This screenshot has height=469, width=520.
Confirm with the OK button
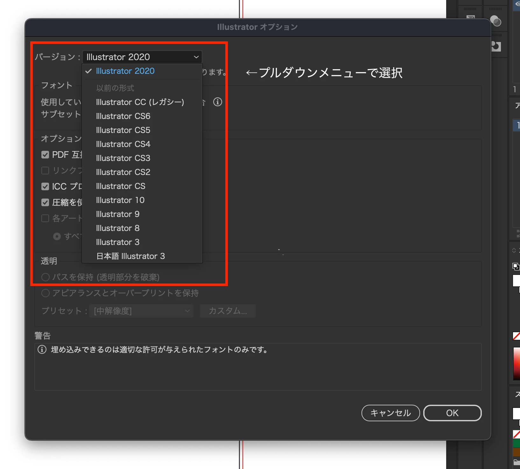coord(452,413)
